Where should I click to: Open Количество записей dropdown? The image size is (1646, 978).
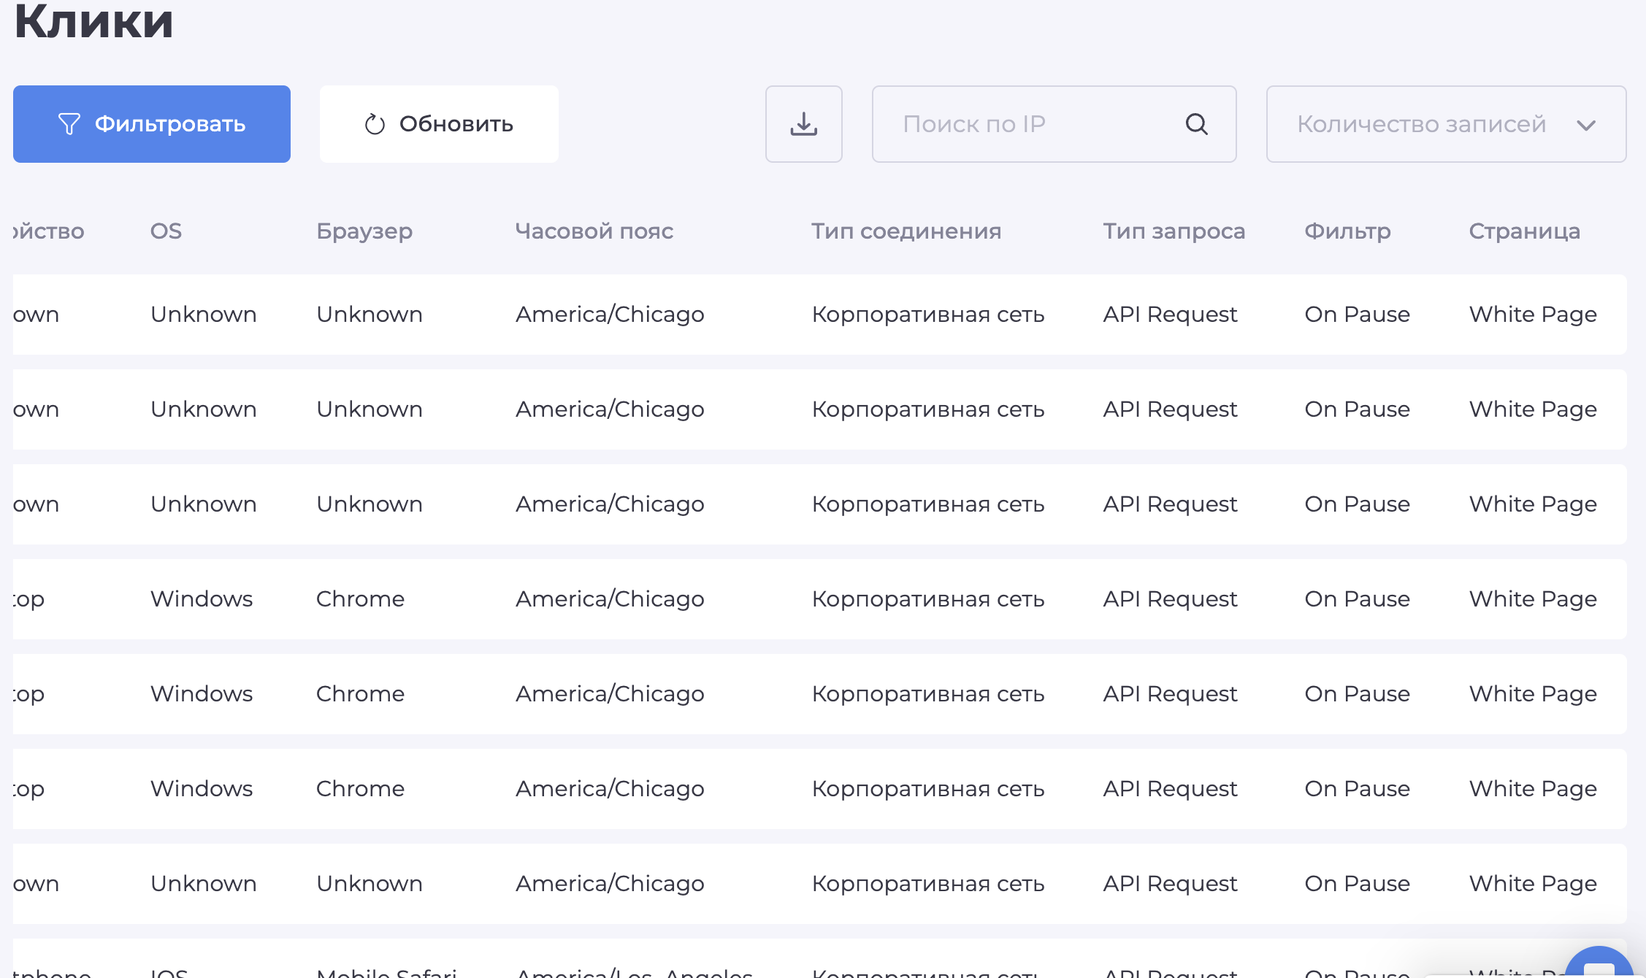click(x=1420, y=124)
